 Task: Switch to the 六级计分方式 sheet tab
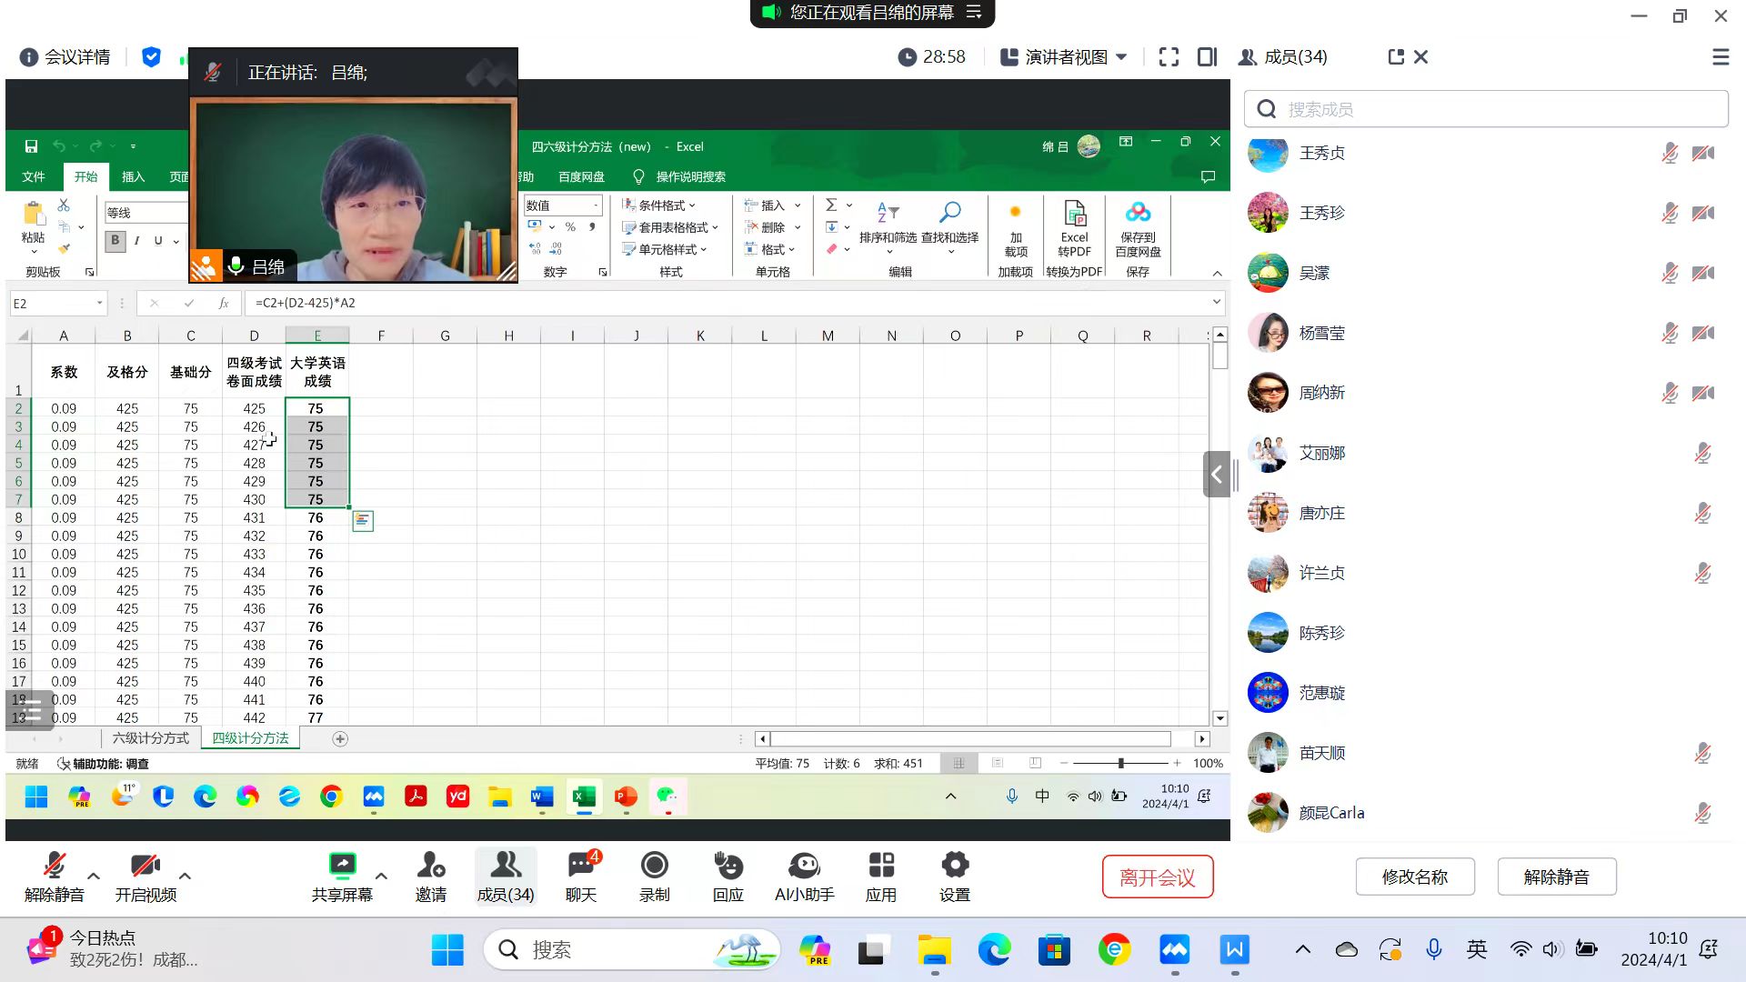coord(151,738)
